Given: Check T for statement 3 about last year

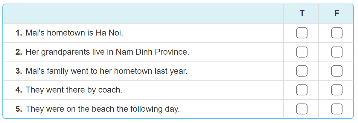Looking at the screenshot, I should 302,71.
